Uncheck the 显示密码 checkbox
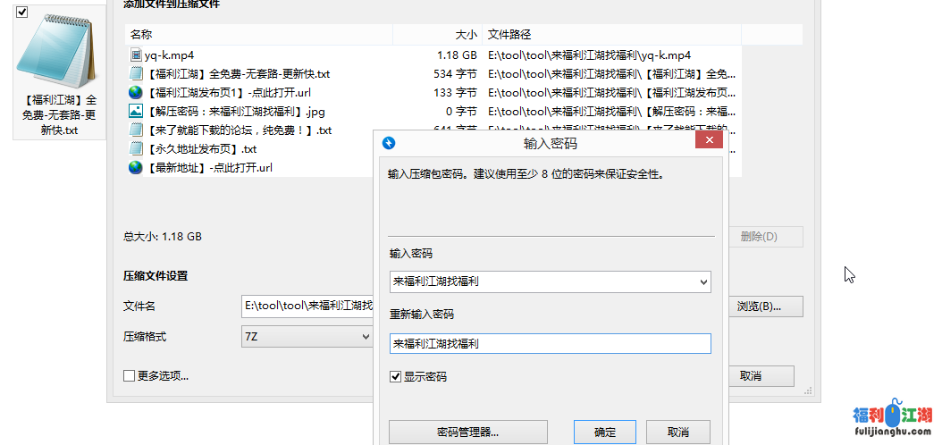Image resolution: width=942 pixels, height=445 pixels. point(396,377)
